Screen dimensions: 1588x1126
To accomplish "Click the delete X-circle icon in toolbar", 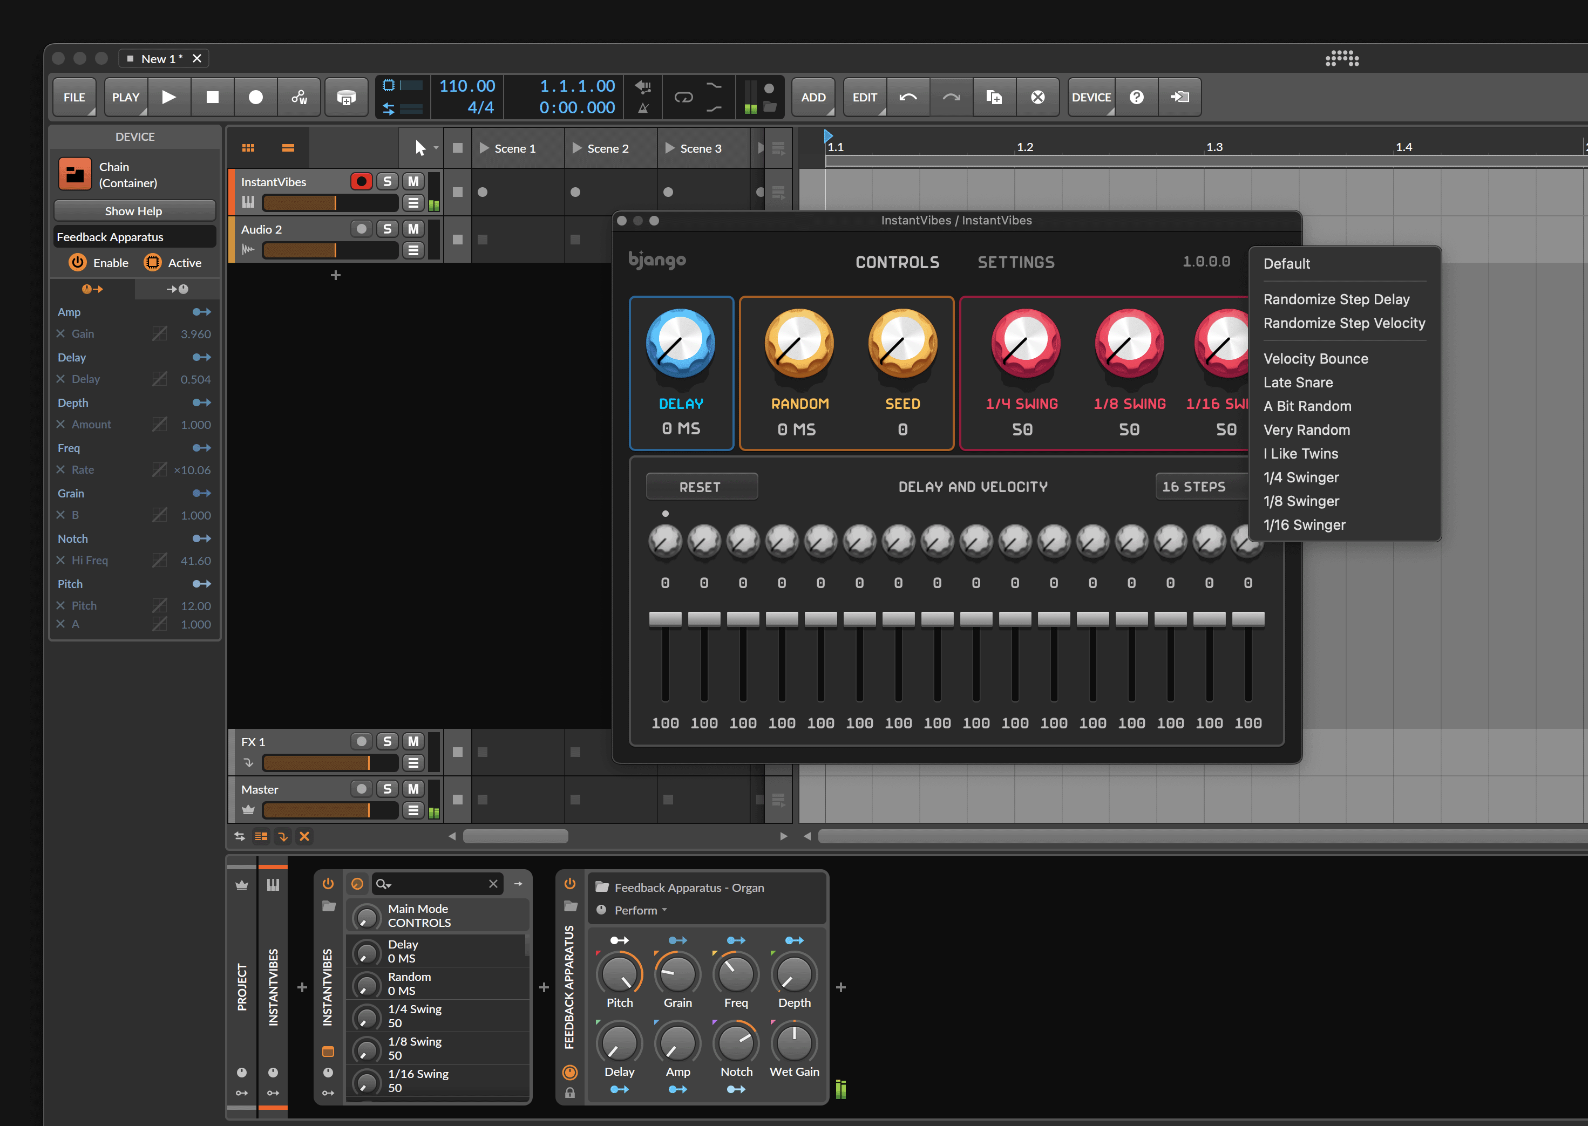I will click(x=1037, y=97).
